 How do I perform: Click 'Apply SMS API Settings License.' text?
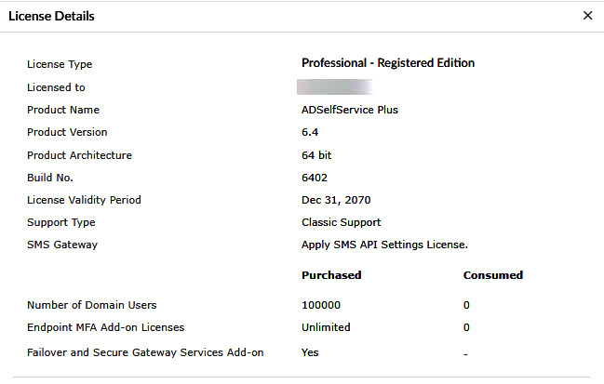point(384,245)
